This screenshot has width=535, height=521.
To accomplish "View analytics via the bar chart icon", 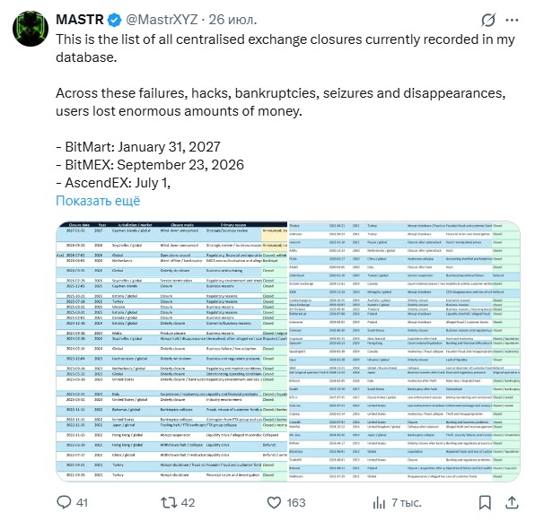I will [379, 502].
